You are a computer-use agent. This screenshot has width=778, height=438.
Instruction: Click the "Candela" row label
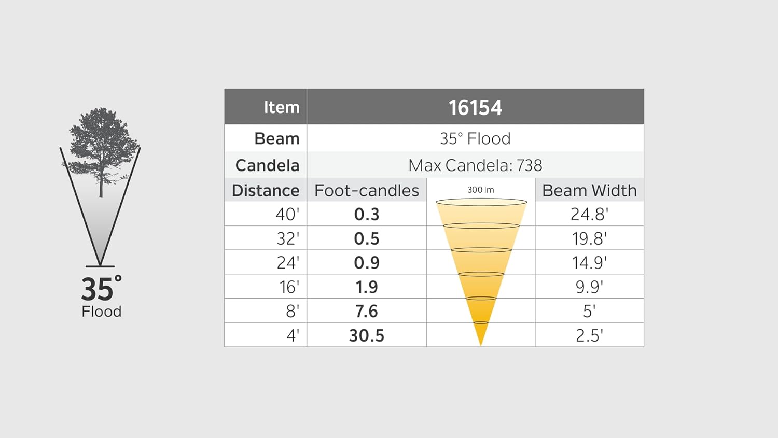(267, 165)
